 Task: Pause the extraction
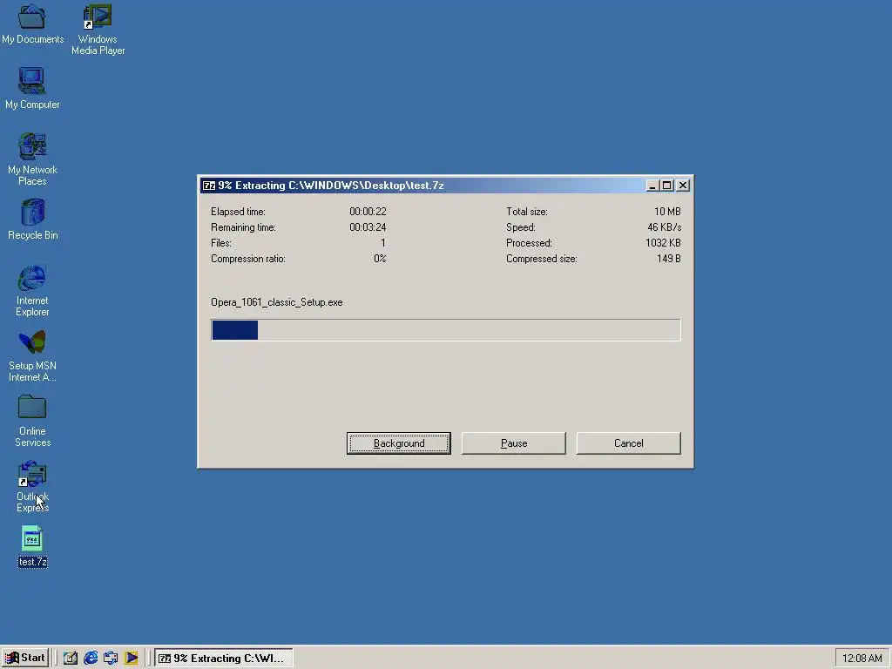pos(514,443)
